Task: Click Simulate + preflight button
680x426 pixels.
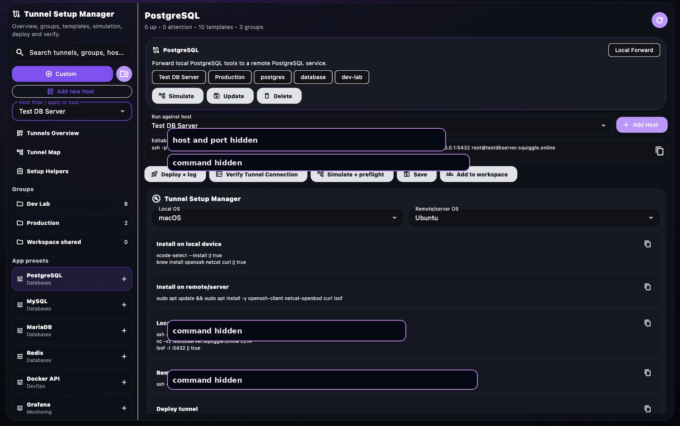Action: tap(352, 174)
